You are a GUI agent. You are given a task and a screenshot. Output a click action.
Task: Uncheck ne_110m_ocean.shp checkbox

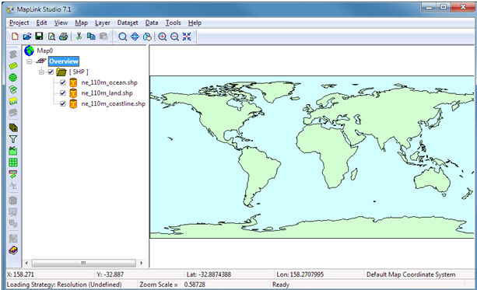[63, 82]
